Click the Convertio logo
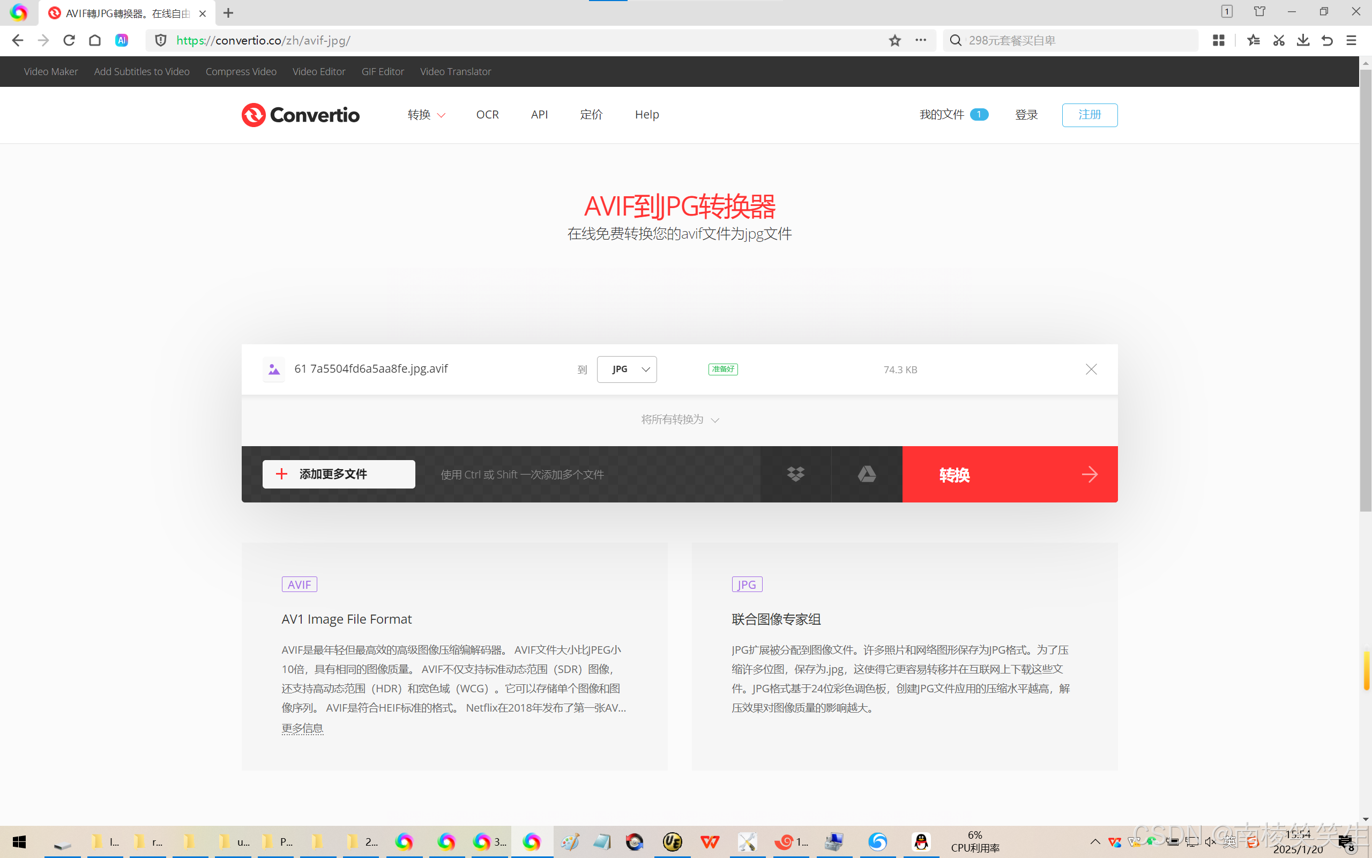The width and height of the screenshot is (1372, 858). coord(301,115)
